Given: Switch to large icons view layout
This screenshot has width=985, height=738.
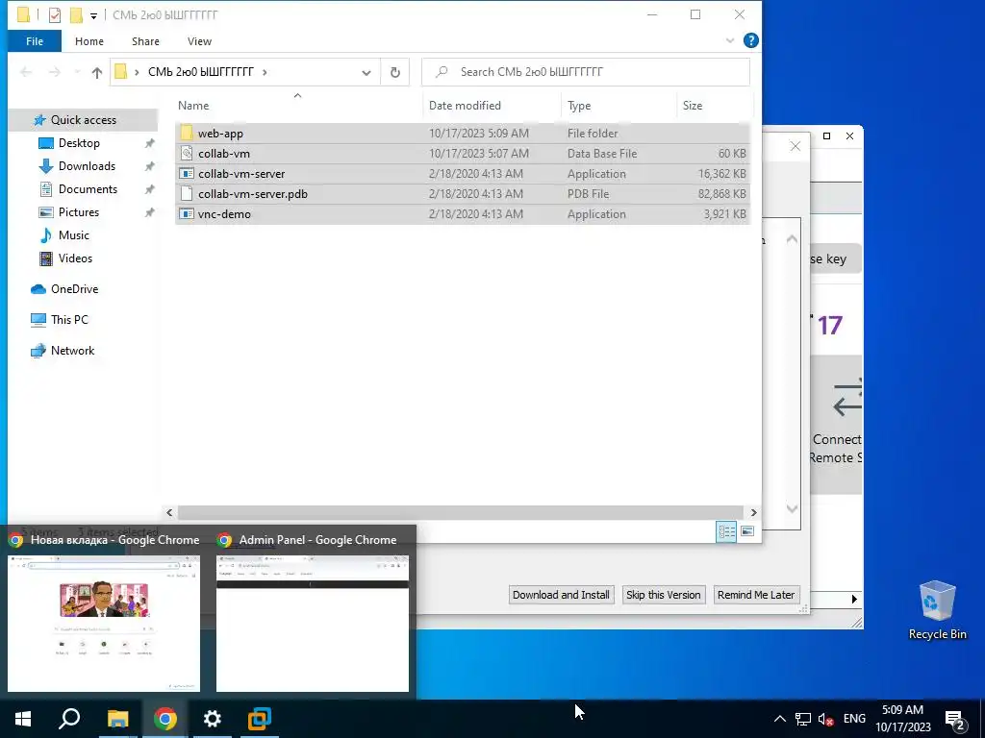Looking at the screenshot, I should click(746, 531).
